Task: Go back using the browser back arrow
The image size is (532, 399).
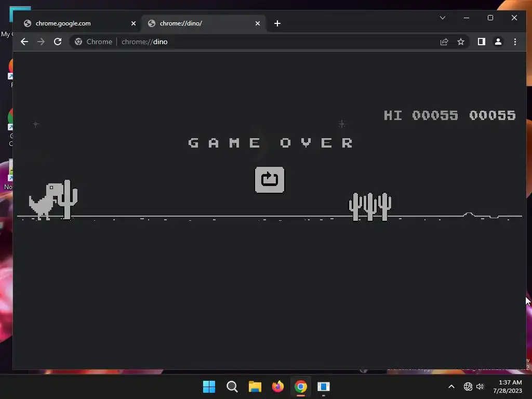Action: point(24,42)
